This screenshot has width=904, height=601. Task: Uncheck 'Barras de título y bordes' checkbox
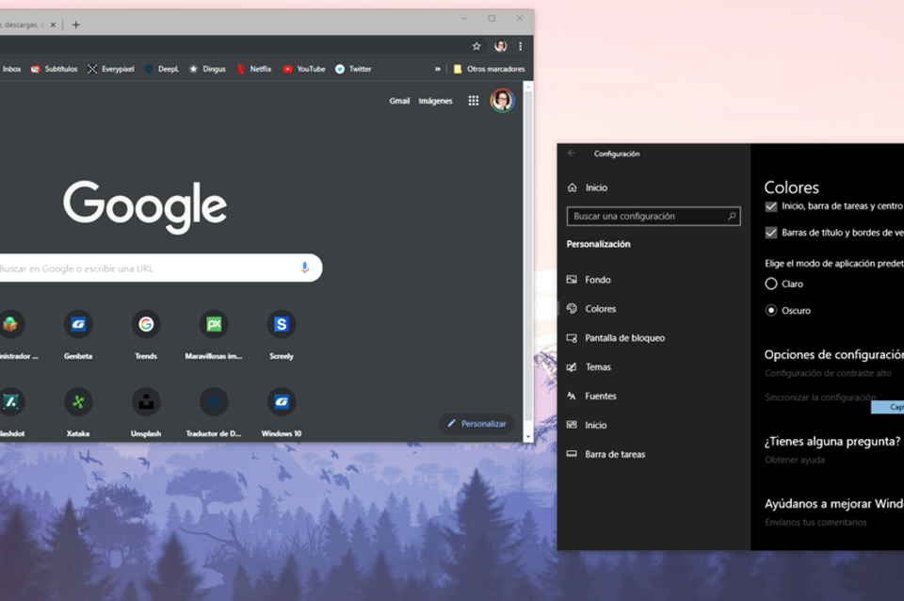click(771, 233)
